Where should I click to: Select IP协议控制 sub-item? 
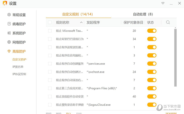[x=19, y=74]
